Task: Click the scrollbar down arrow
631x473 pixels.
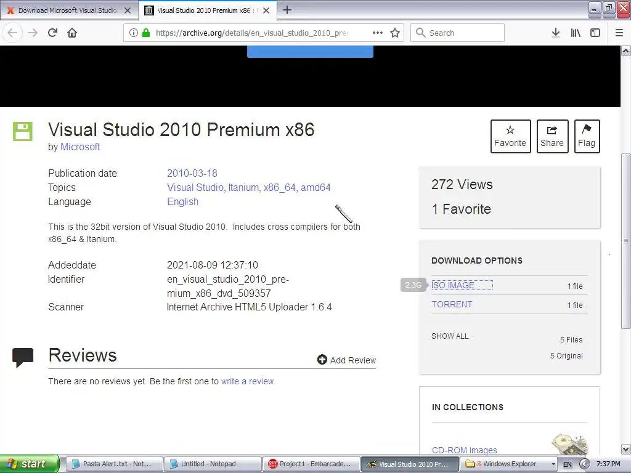Action: coord(626,449)
